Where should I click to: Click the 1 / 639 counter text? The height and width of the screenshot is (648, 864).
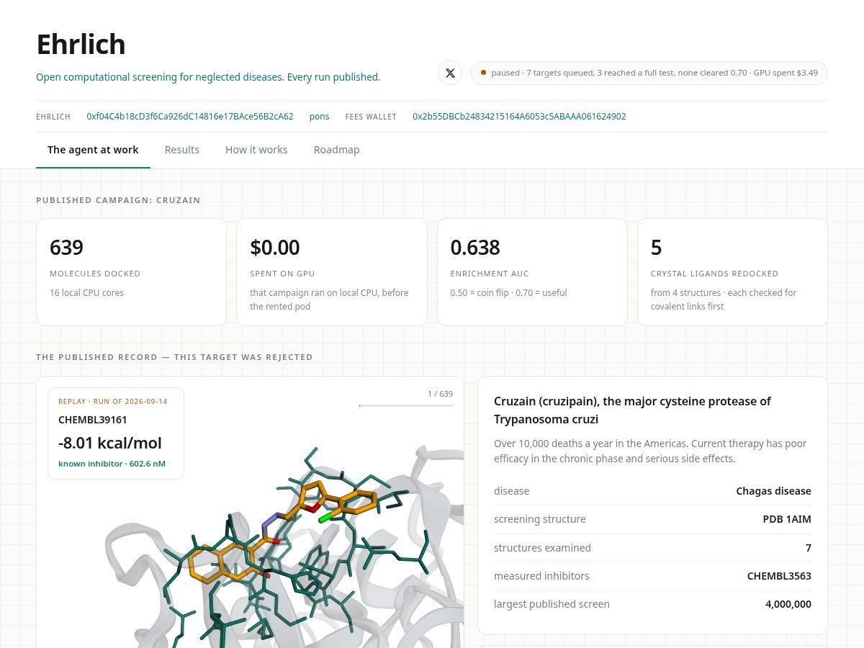click(440, 394)
